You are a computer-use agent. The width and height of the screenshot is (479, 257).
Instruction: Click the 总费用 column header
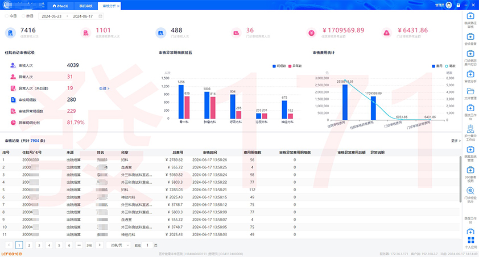178,152
